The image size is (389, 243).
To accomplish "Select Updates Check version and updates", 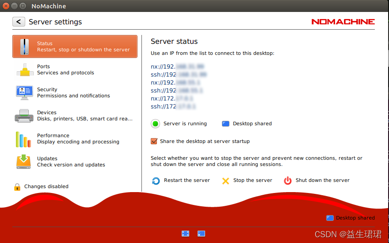I will click(x=75, y=162).
